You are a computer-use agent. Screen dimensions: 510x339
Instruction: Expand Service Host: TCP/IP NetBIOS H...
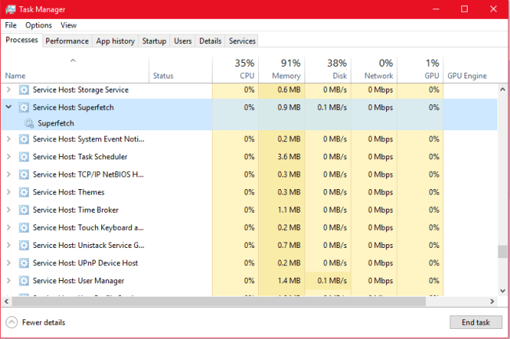(9, 174)
